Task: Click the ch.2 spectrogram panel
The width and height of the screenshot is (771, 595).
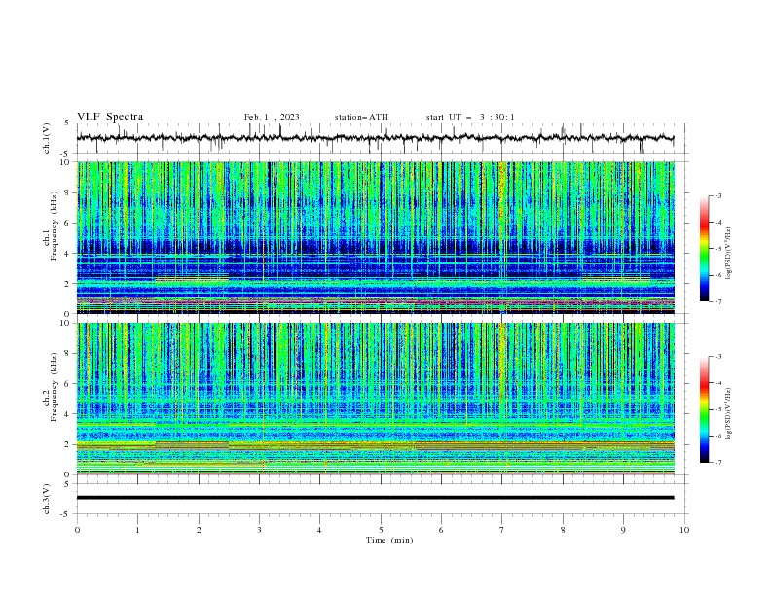Action: [375, 399]
